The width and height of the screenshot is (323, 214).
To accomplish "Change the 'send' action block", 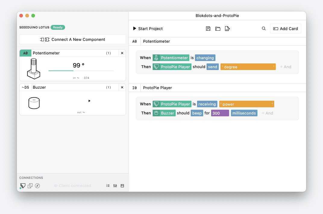I will click(x=213, y=67).
